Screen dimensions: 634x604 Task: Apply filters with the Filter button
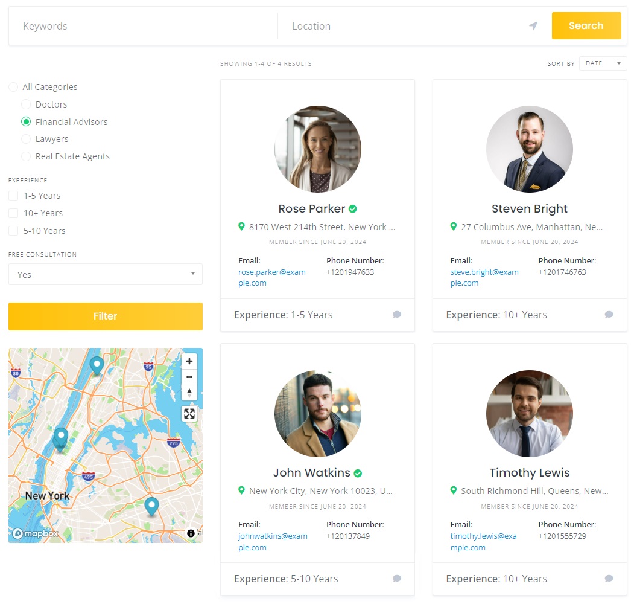tap(105, 316)
